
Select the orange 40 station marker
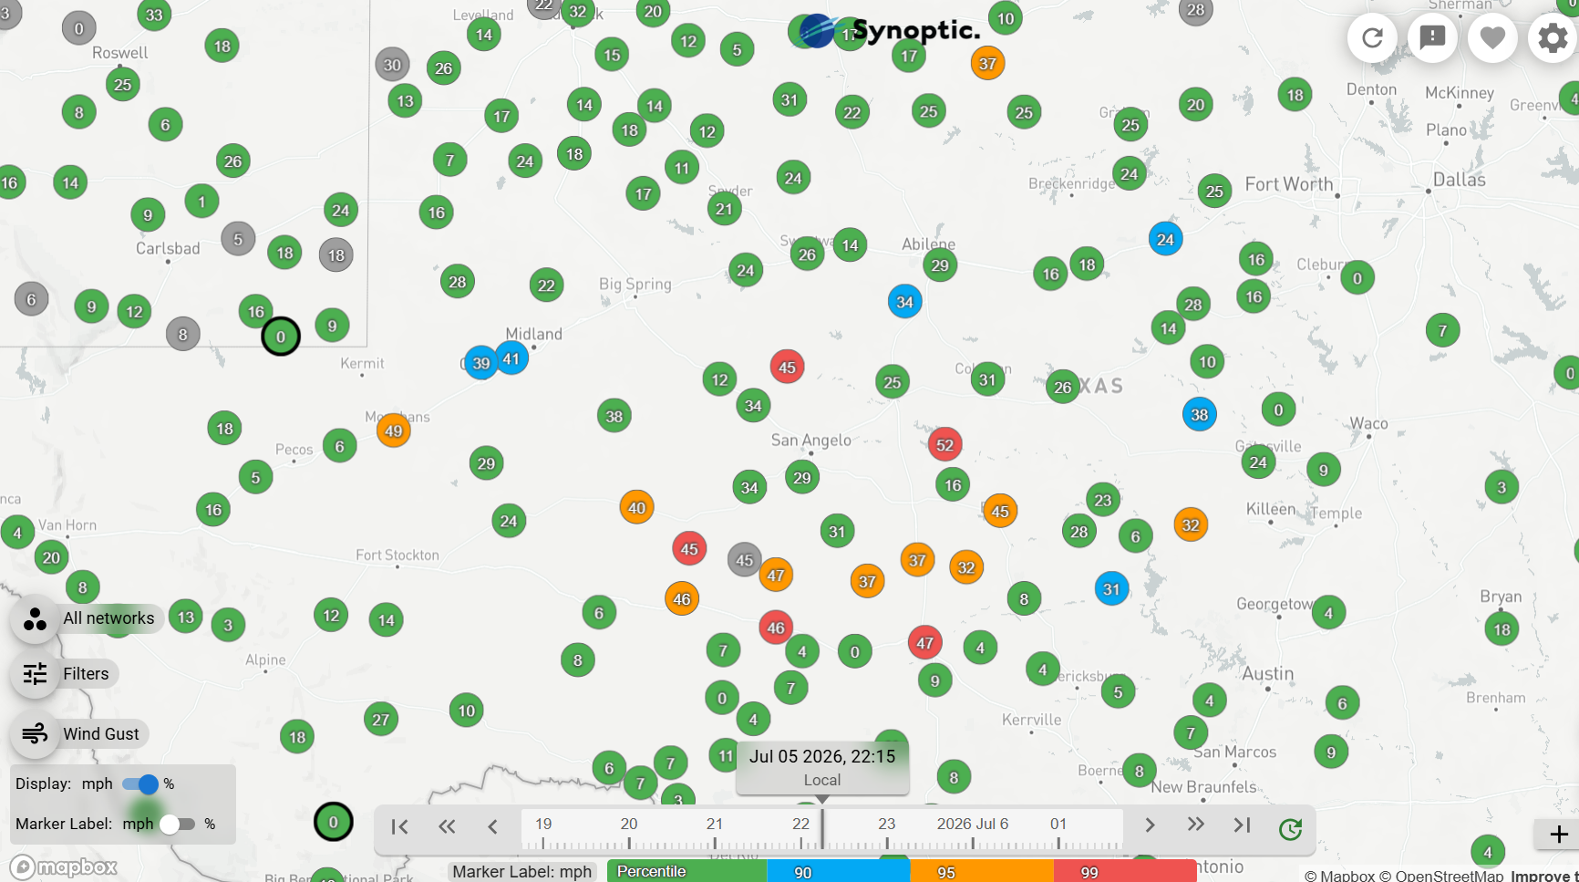coord(636,508)
